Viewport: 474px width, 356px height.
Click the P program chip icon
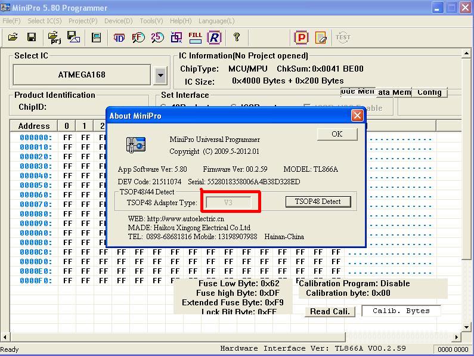click(301, 38)
